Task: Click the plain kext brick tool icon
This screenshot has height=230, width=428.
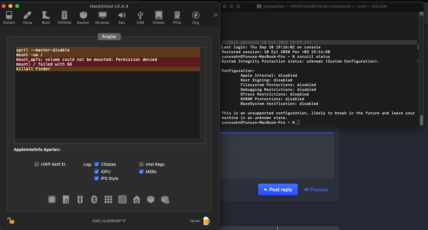Action: click(x=151, y=199)
